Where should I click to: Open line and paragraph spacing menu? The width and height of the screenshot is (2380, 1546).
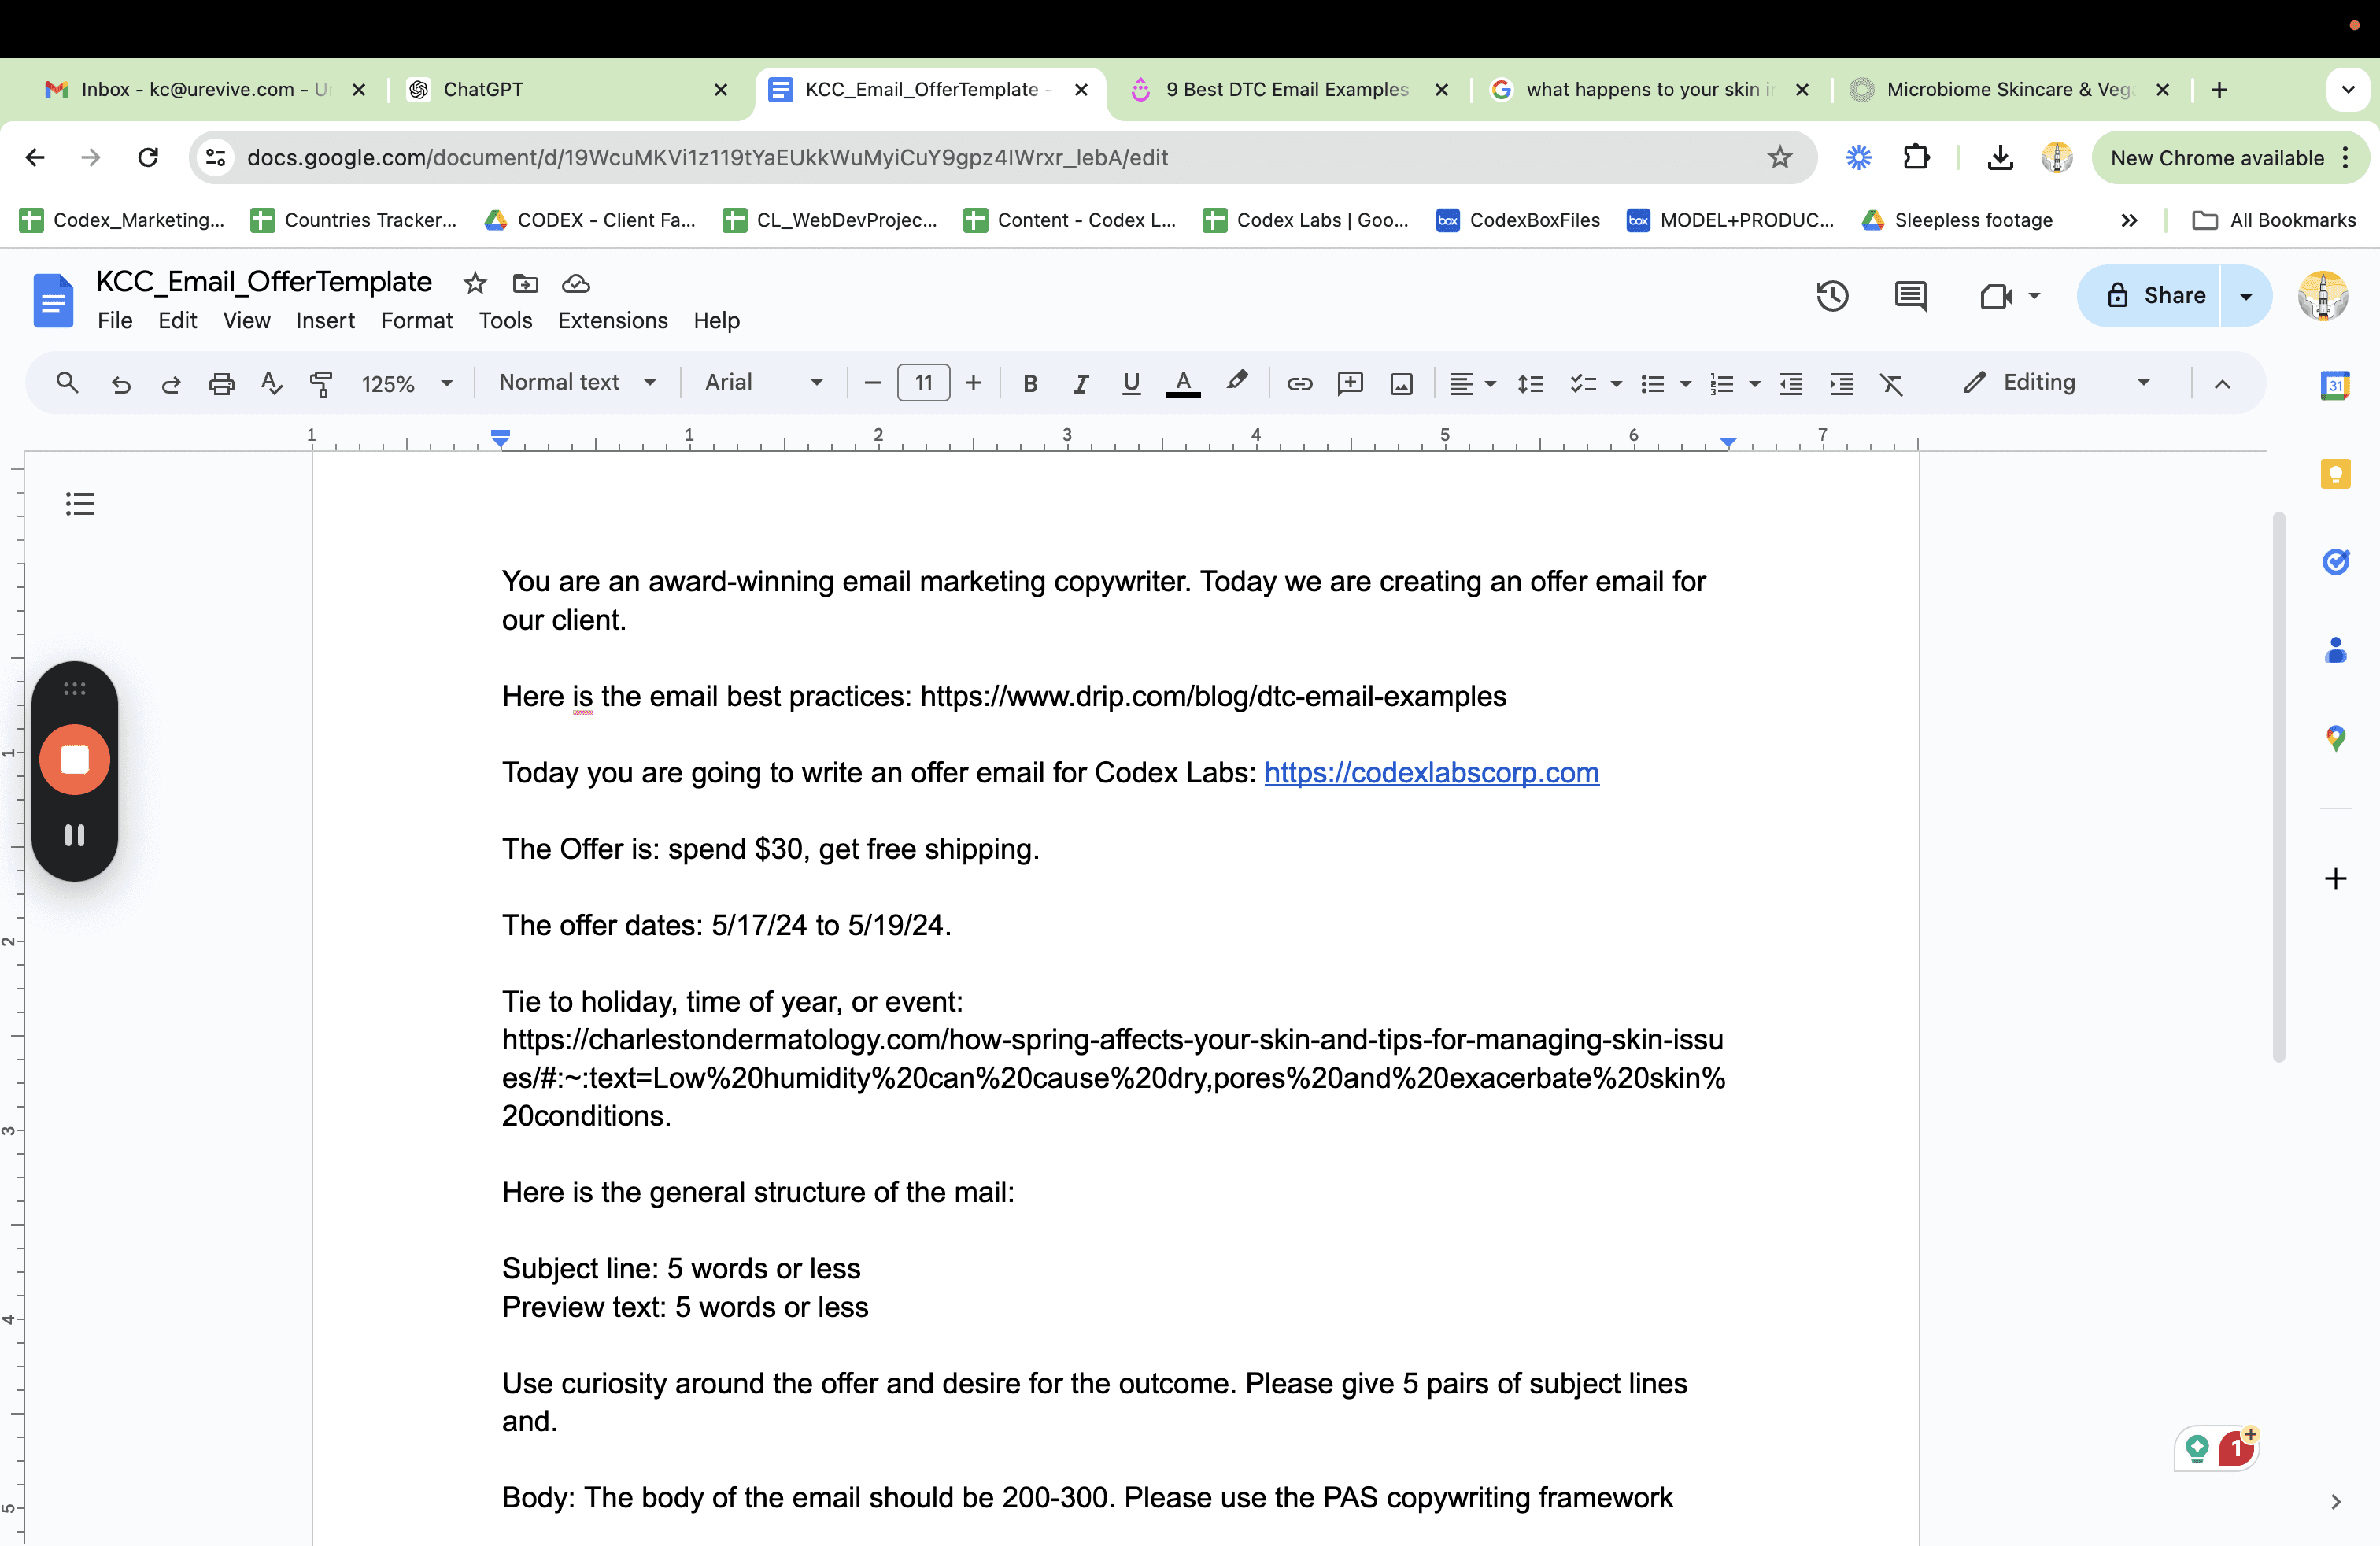[x=1530, y=383]
